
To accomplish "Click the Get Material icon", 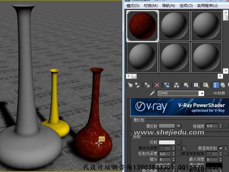I will pos(130,85).
